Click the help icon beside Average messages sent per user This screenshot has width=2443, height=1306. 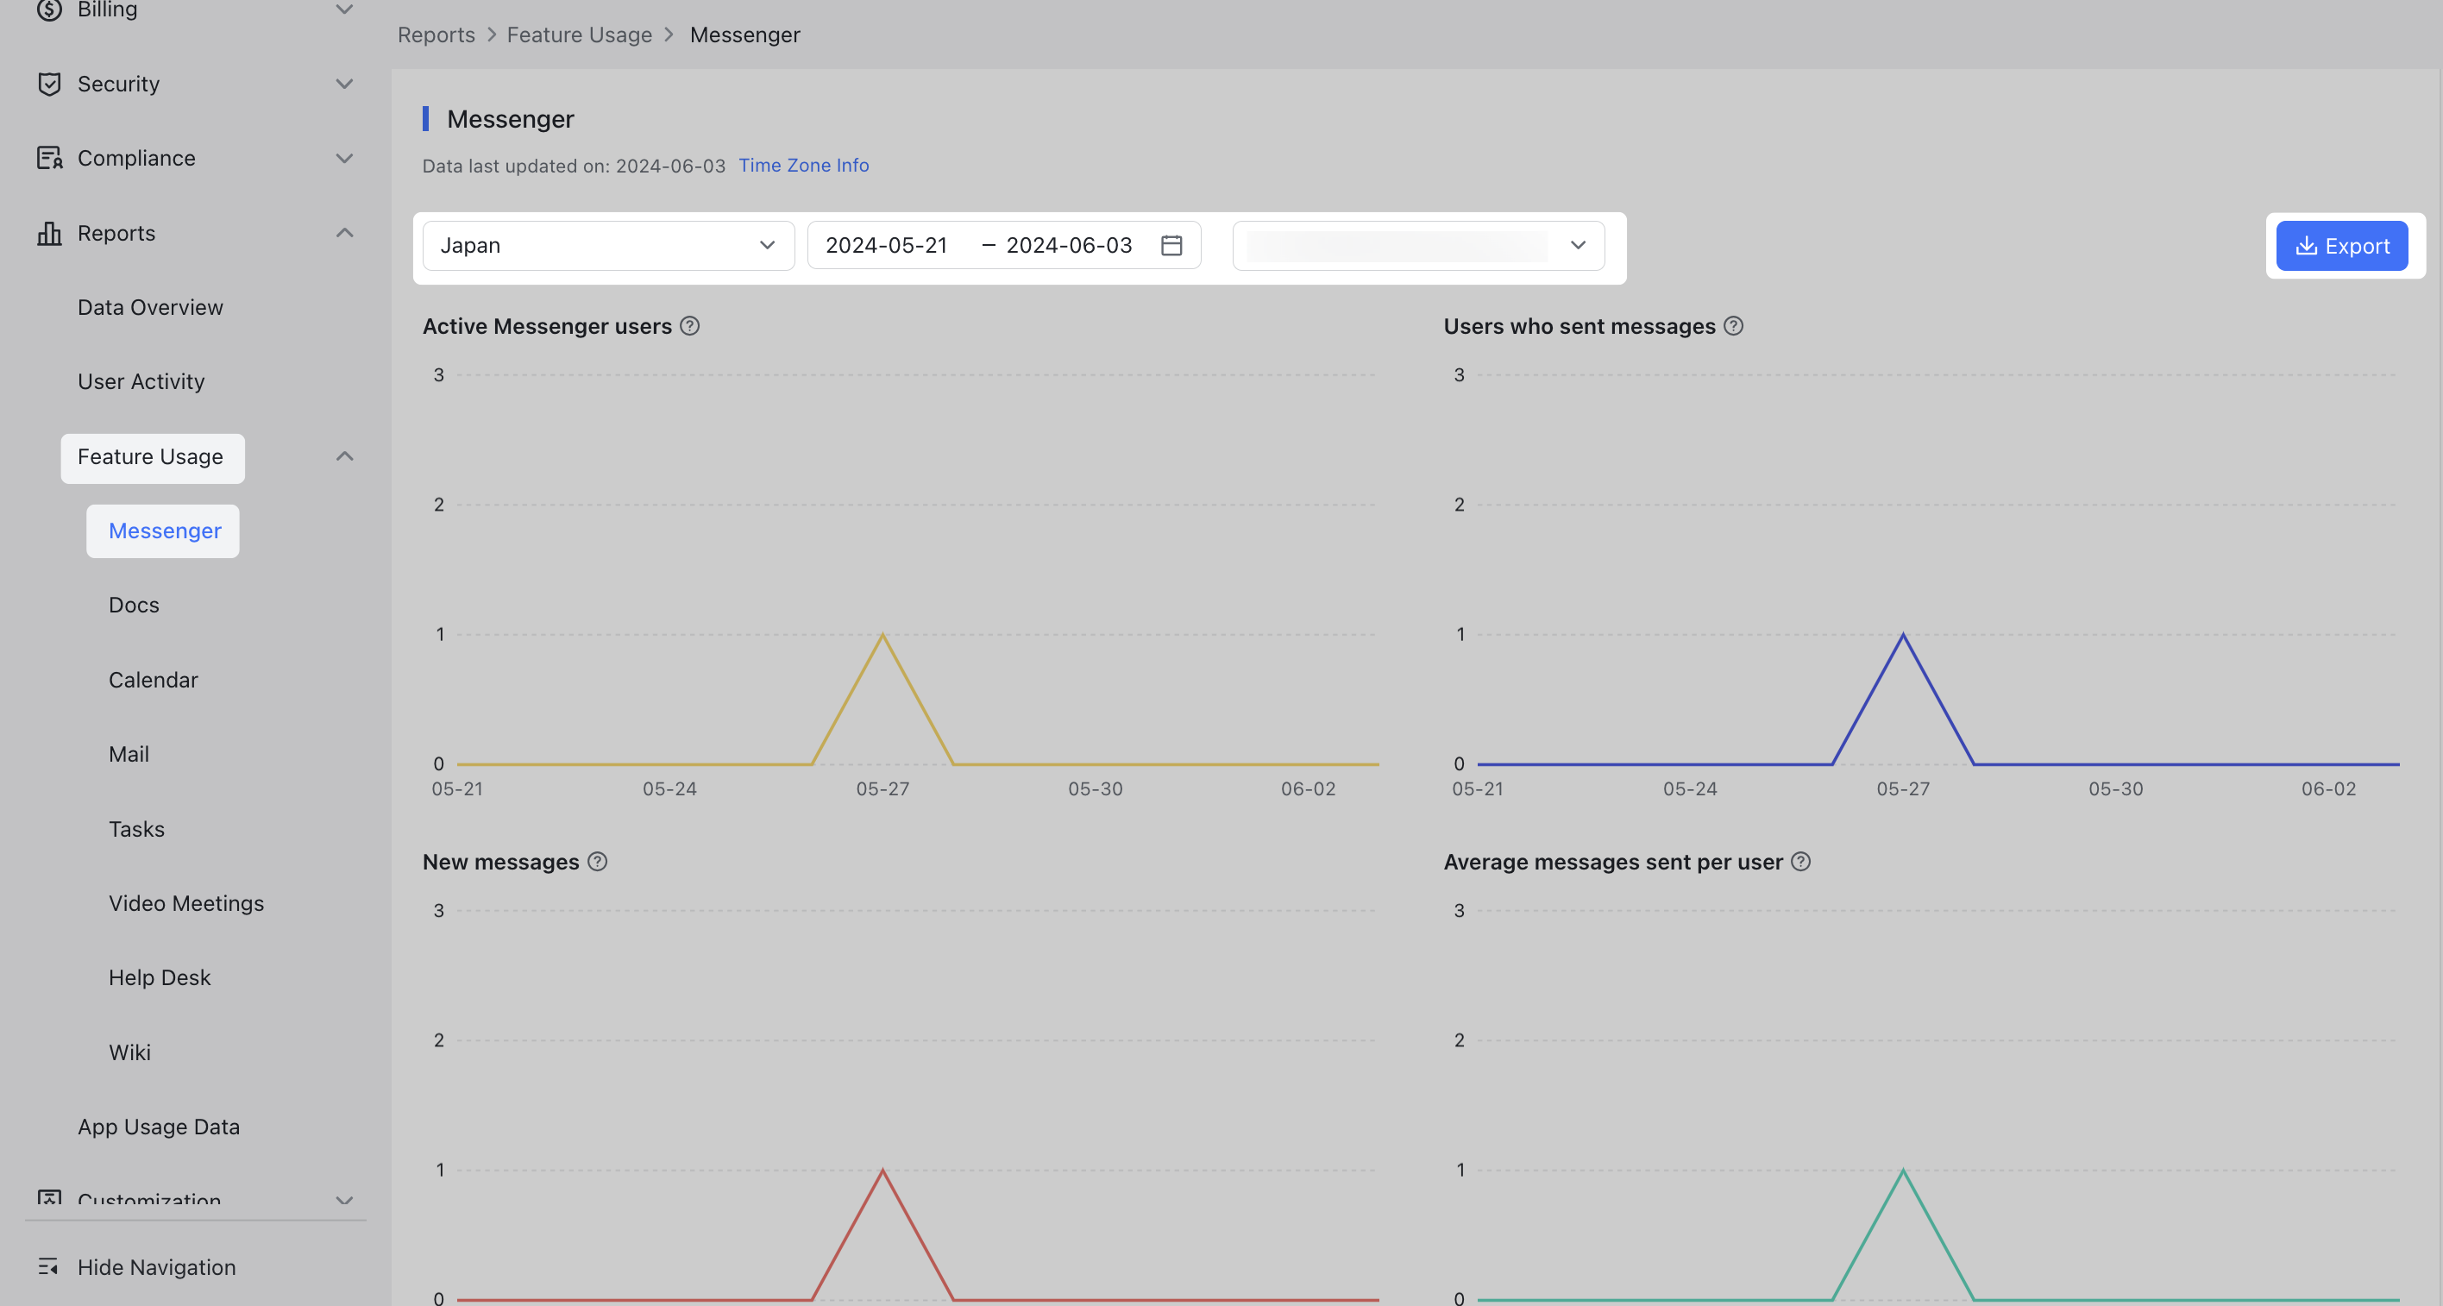click(1802, 862)
